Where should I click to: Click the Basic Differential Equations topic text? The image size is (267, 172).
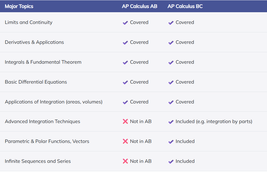pos(36,82)
